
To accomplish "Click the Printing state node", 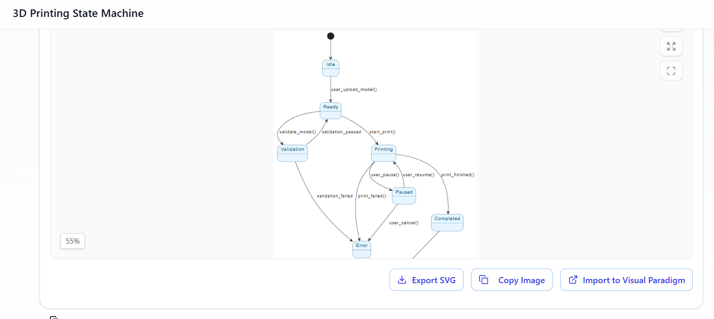I will click(383, 153).
